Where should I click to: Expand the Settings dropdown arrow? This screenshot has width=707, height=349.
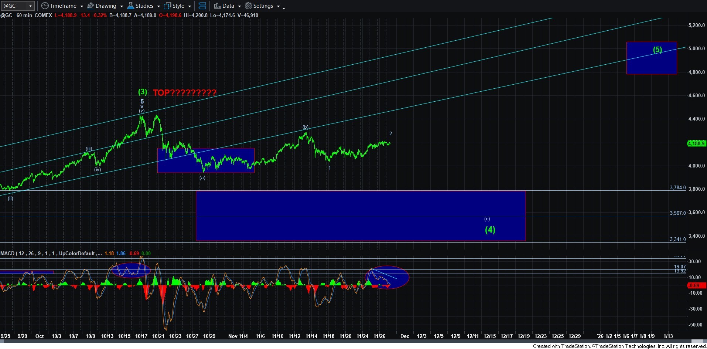click(278, 6)
